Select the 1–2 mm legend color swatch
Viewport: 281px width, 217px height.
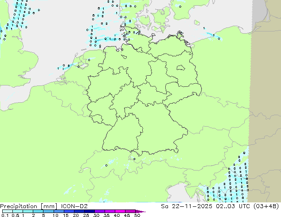click(28, 211)
